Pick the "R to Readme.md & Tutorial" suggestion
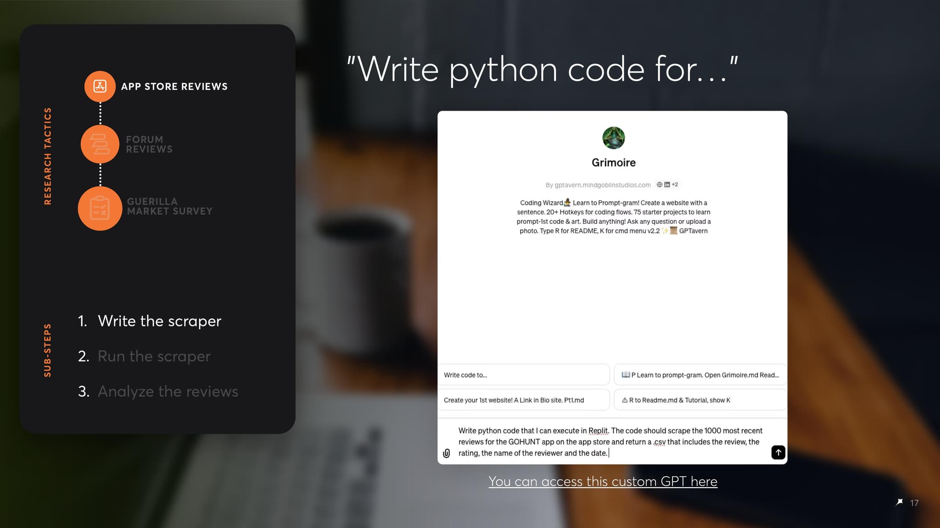The image size is (940, 528). coord(700,400)
